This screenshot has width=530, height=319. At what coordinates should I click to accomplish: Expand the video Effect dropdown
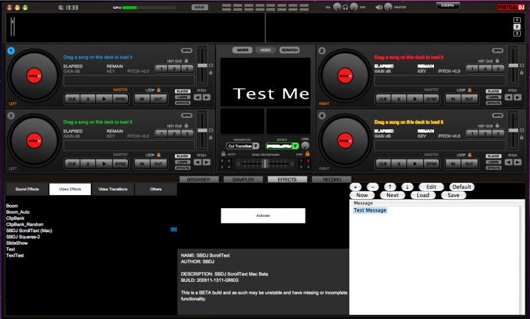click(x=295, y=146)
